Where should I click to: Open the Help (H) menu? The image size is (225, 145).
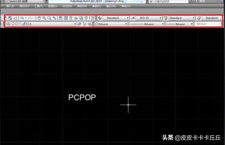coord(126,6)
